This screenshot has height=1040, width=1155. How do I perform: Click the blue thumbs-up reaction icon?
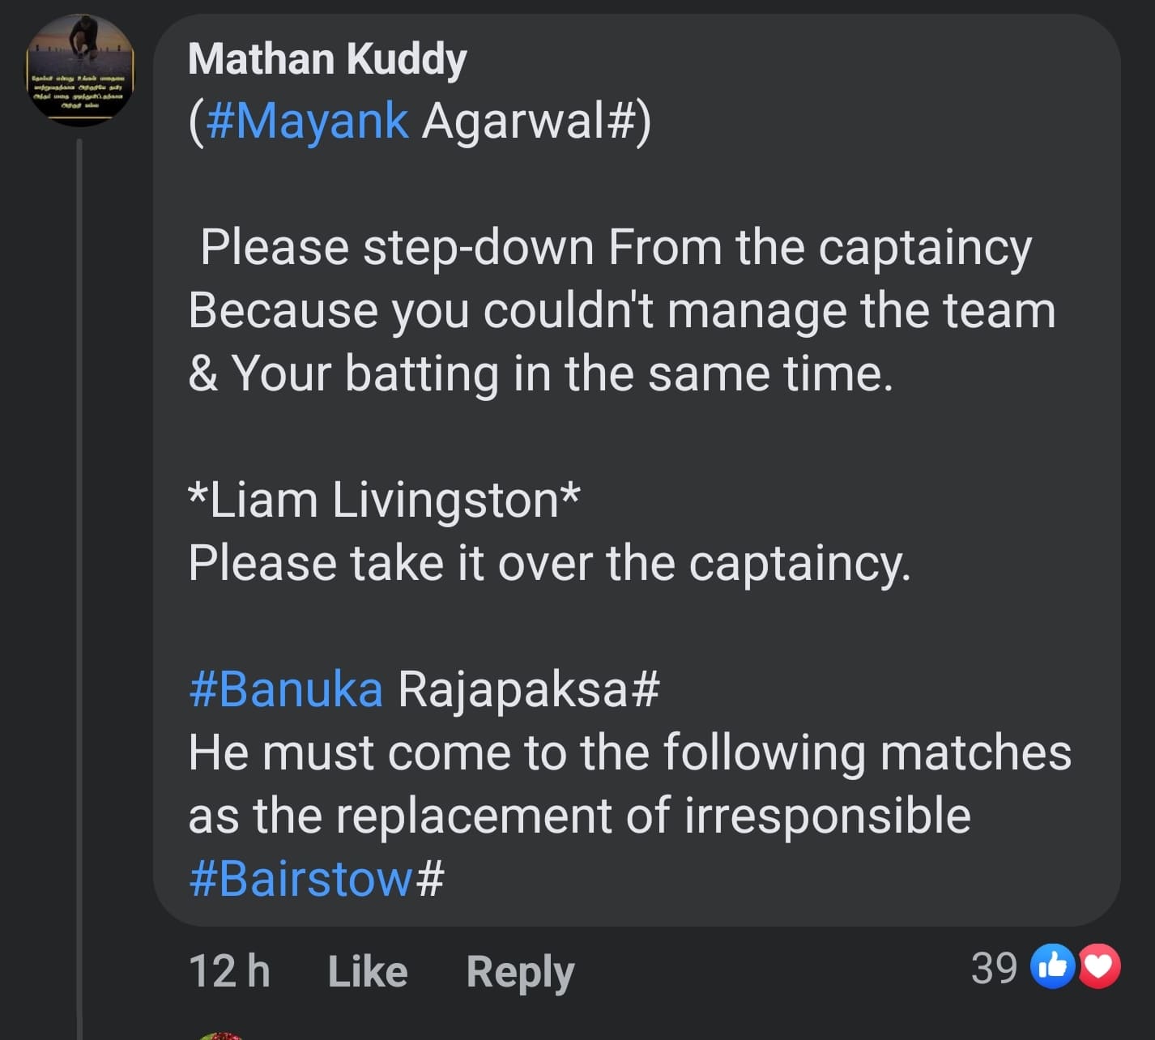point(1052,968)
